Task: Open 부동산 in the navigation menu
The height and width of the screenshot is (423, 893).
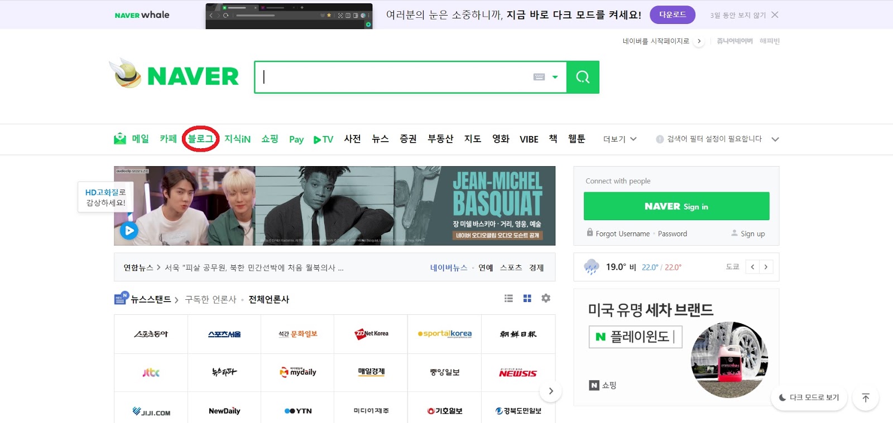Action: point(440,139)
